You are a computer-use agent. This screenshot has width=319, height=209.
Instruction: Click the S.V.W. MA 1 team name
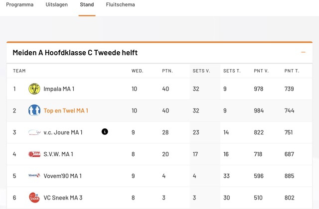pyautogui.click(x=58, y=154)
